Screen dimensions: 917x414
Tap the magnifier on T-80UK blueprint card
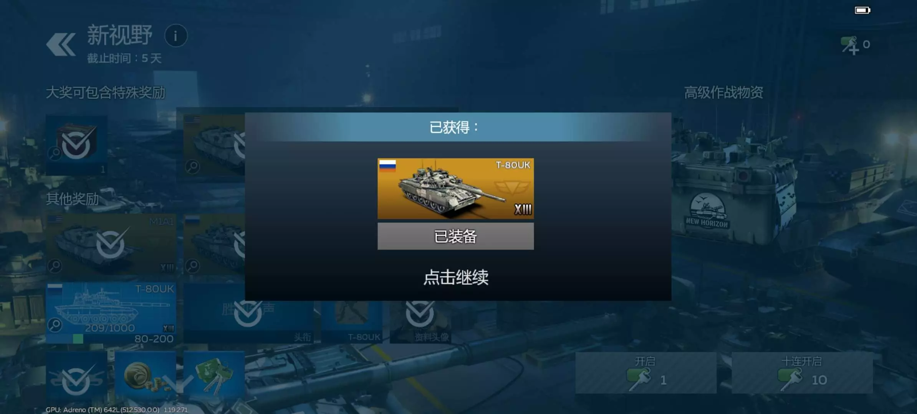click(55, 325)
